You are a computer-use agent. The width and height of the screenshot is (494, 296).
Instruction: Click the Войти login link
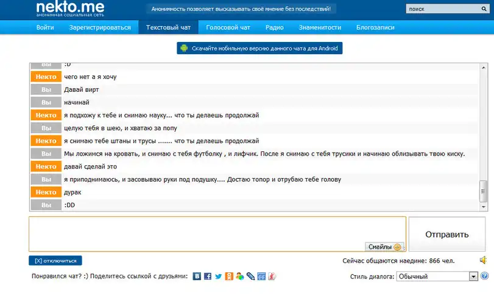point(45,27)
